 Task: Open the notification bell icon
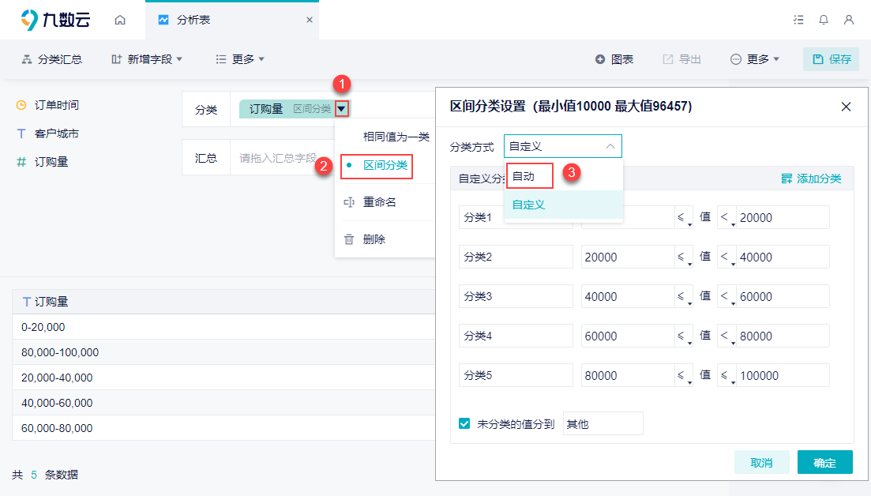(824, 20)
